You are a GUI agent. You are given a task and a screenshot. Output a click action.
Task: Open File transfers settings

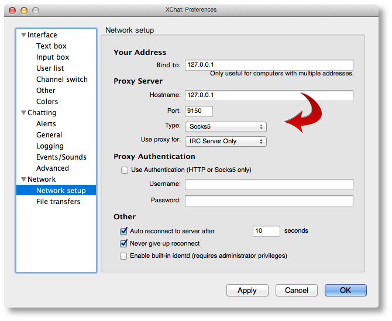pos(58,202)
